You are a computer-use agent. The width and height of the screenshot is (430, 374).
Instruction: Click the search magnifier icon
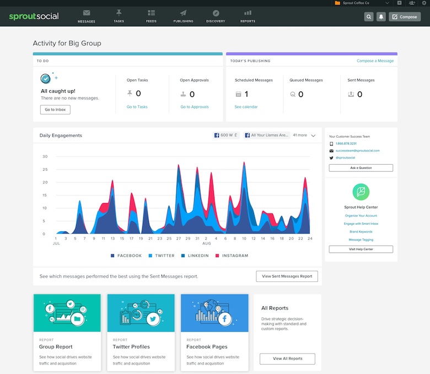tap(369, 17)
